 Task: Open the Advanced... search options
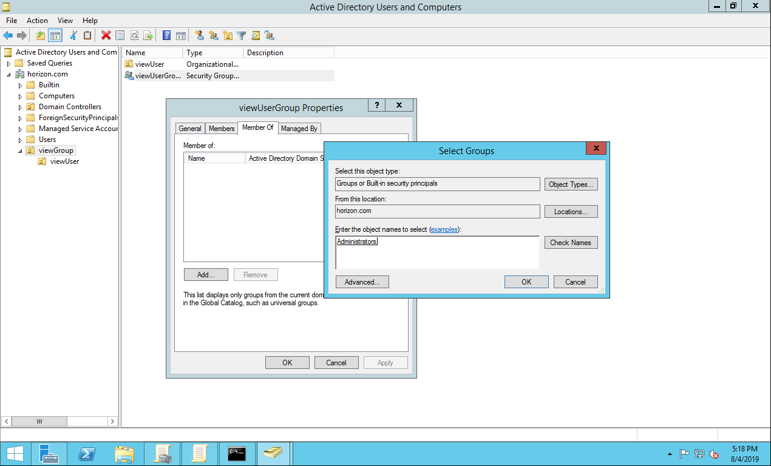point(362,282)
